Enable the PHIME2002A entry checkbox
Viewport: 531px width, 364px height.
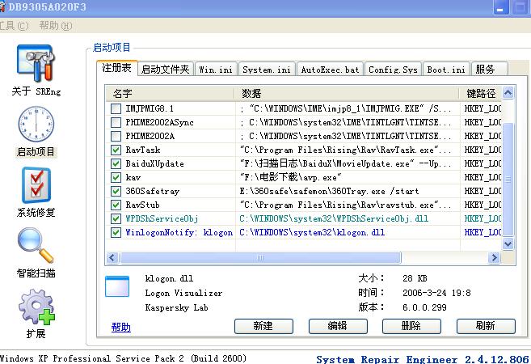coord(116,136)
